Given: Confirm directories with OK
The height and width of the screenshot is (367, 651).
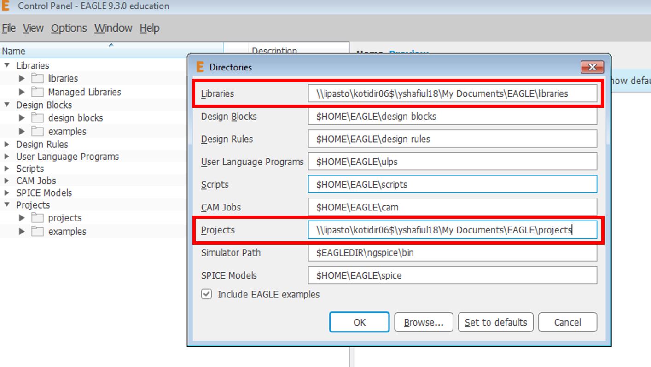Looking at the screenshot, I should (360, 322).
